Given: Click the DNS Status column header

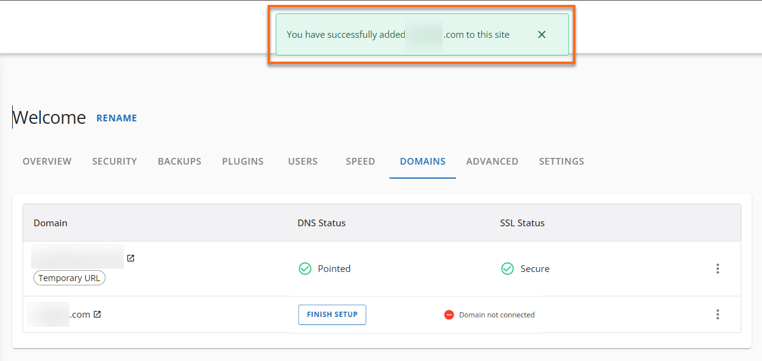Looking at the screenshot, I should tap(321, 223).
